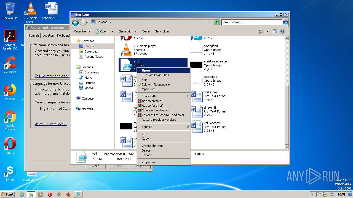This screenshot has height=198, width=353.
Task: Switch to Location tab in Region dialog
Action: [48, 35]
